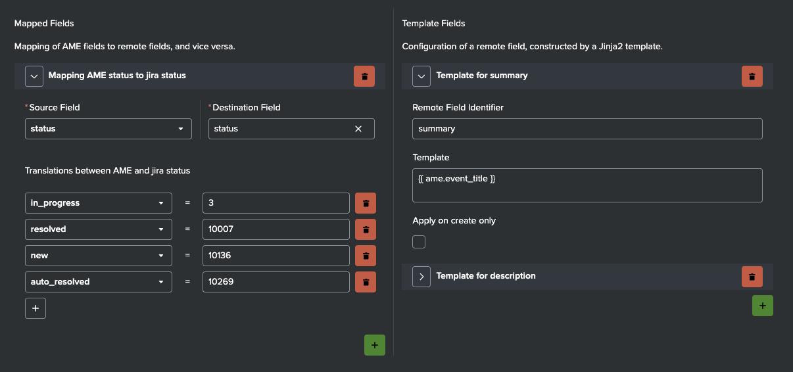The width and height of the screenshot is (793, 372).
Task: Edit the jira value 10007 field
Action: (276, 229)
